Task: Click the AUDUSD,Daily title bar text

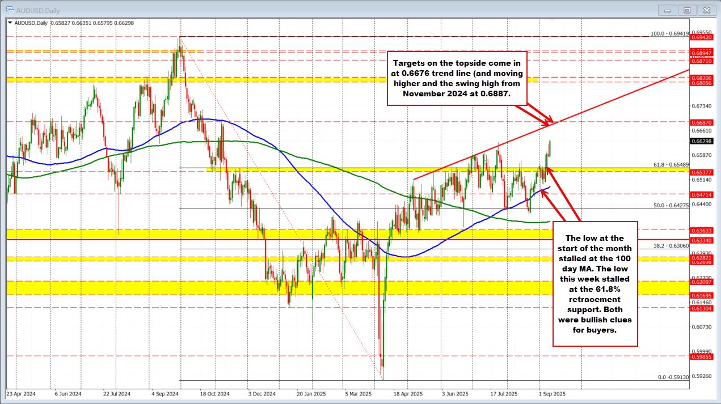Action: pos(37,10)
